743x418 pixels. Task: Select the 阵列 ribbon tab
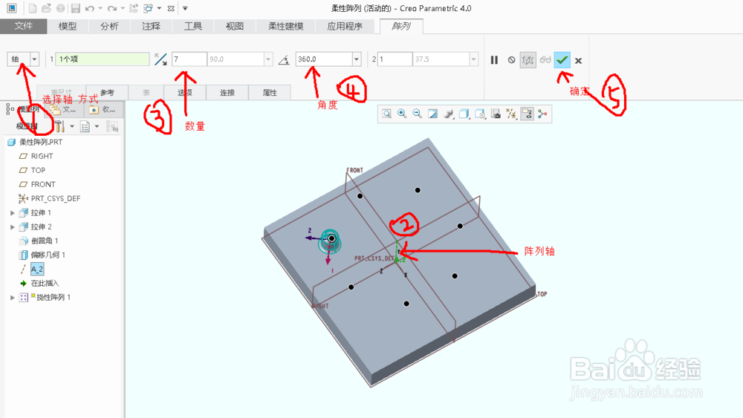click(401, 26)
